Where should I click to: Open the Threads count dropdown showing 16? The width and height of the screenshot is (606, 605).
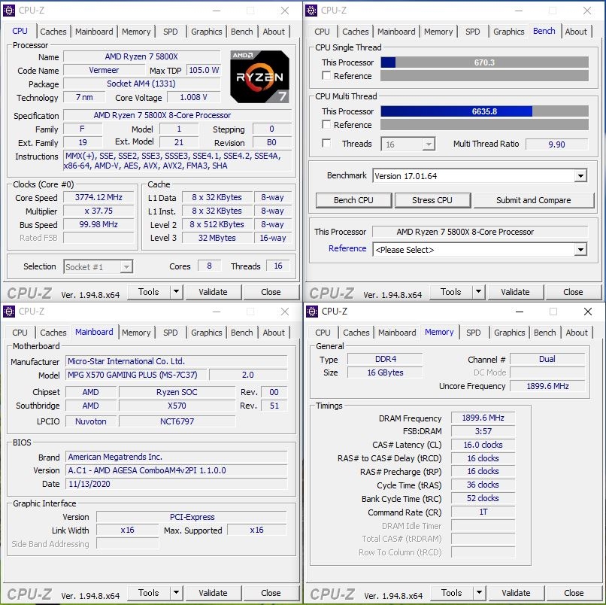[x=408, y=144]
